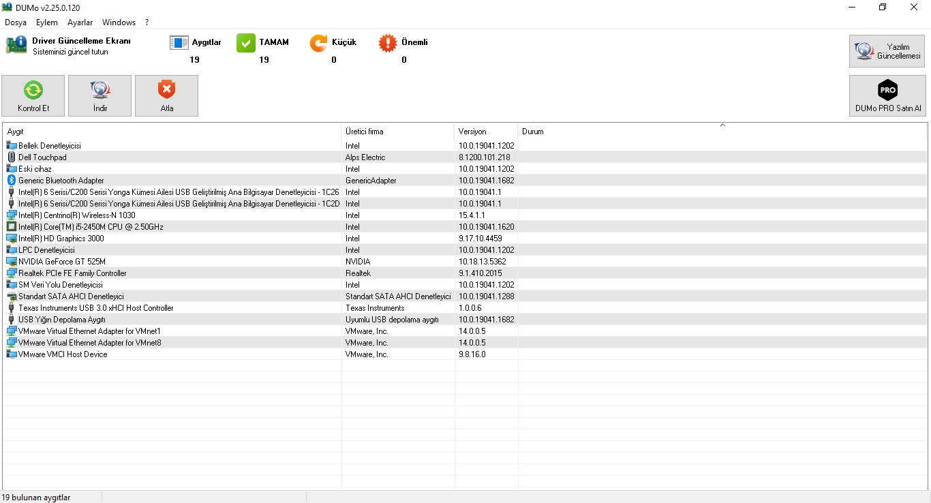Click the Centrino Wireless-N 1030 network icon

point(12,215)
